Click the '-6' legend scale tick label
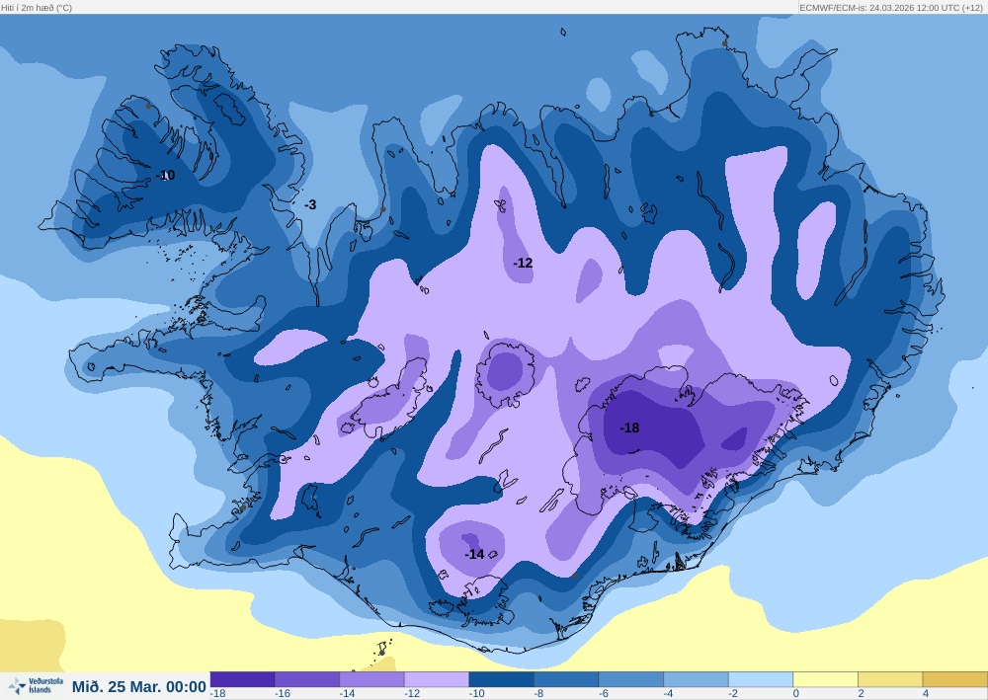Viewport: 988px width, 700px height. coord(605,693)
